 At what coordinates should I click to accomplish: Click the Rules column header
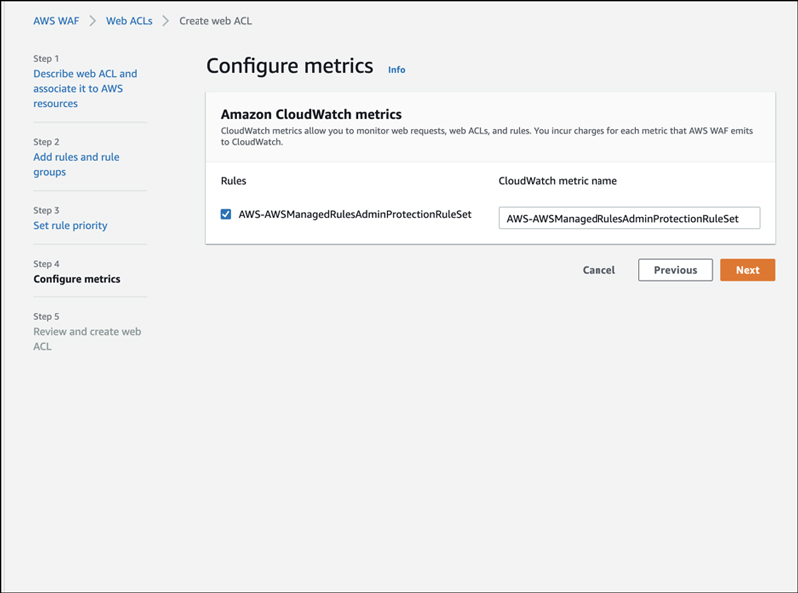pyautogui.click(x=233, y=180)
